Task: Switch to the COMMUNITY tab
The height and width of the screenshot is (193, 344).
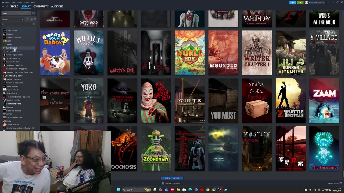Action: pyautogui.click(x=41, y=6)
